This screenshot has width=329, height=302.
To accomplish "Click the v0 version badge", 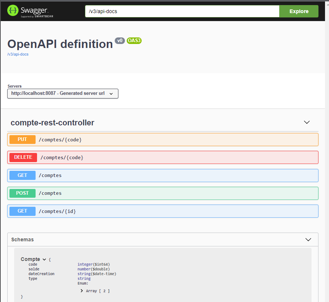I will tap(120, 40).
